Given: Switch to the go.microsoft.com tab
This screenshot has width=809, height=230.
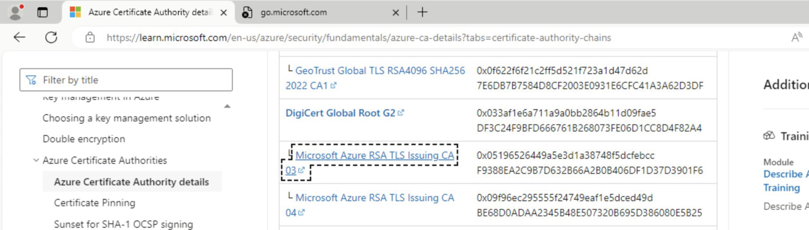Looking at the screenshot, I should click(293, 13).
